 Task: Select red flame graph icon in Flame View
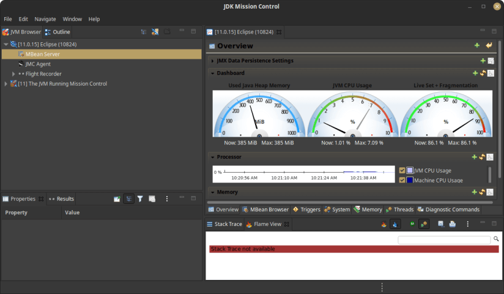(384, 224)
